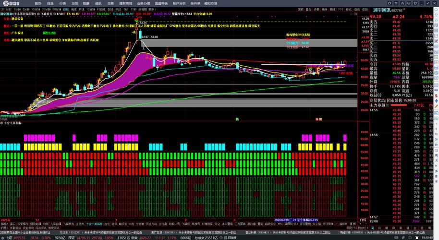Click the 62.97 - 58.00 price range label
The image size is (439, 240).
click(x=150, y=37)
